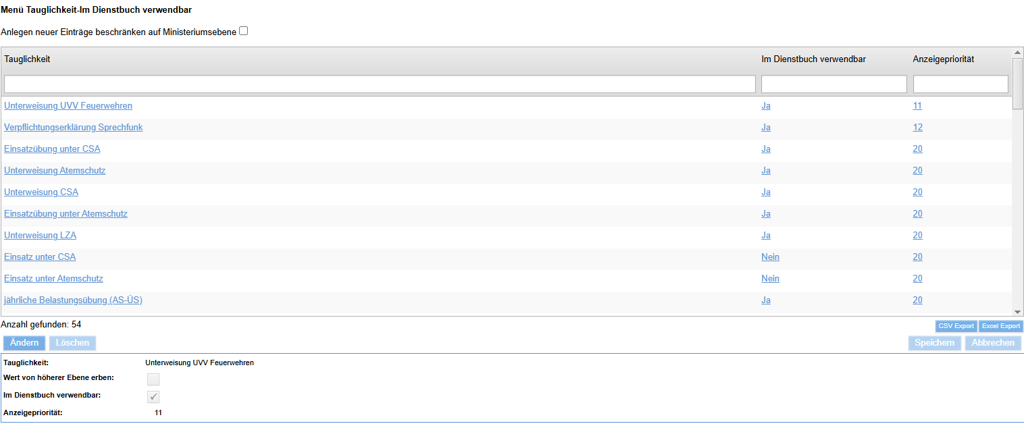Click the Excel Export button
The width and height of the screenshot is (1024, 428).
pyautogui.click(x=1001, y=326)
